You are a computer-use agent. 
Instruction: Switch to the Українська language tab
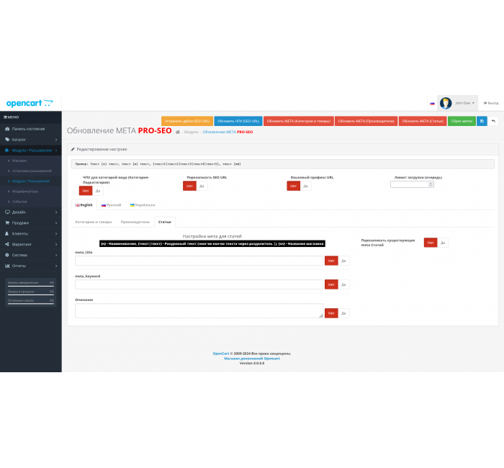click(x=143, y=205)
